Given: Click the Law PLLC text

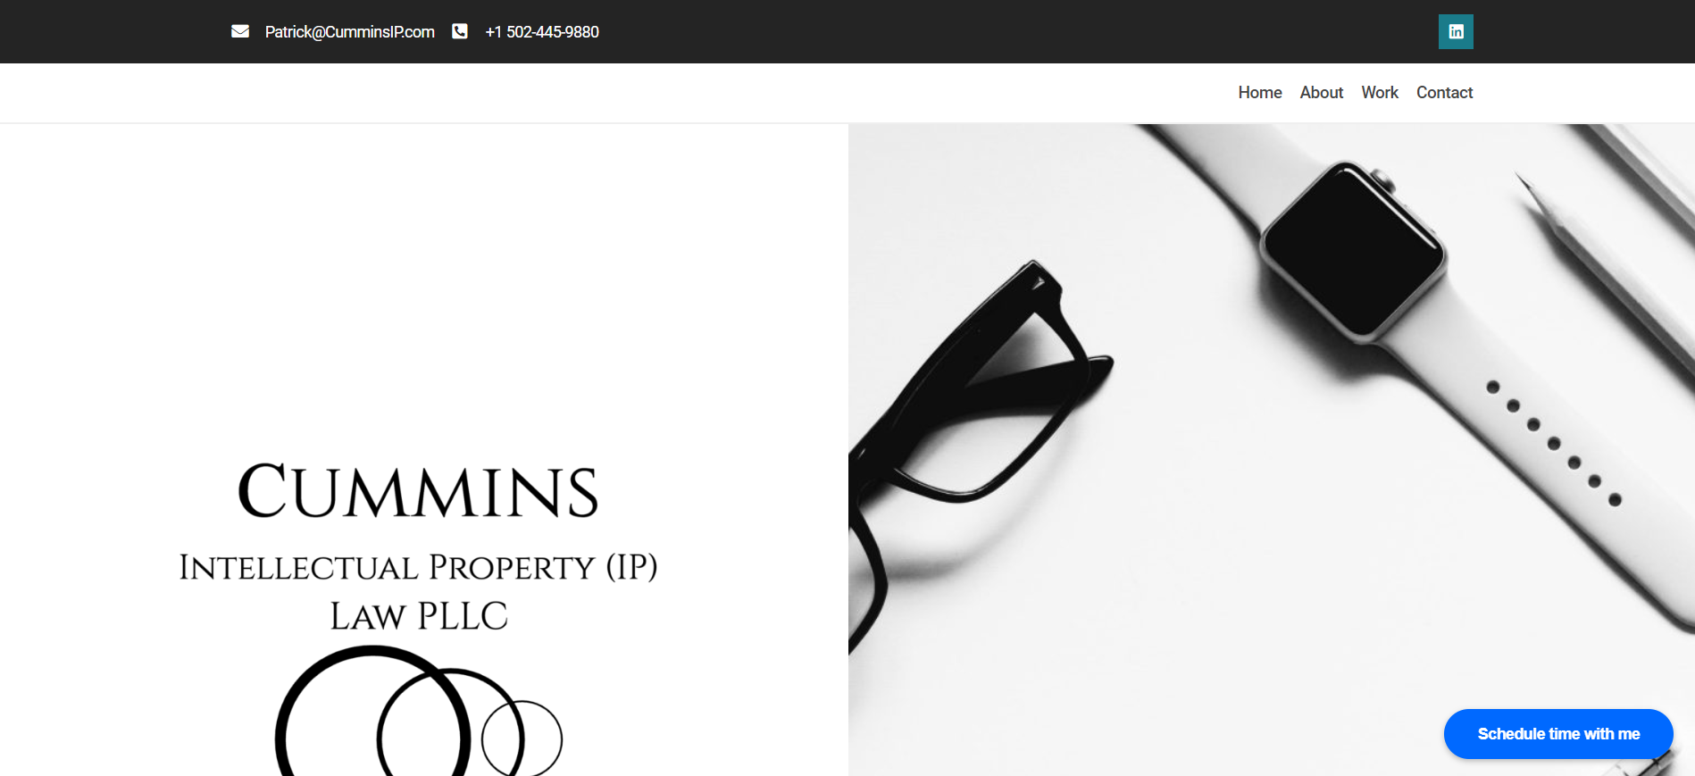Looking at the screenshot, I should (418, 616).
